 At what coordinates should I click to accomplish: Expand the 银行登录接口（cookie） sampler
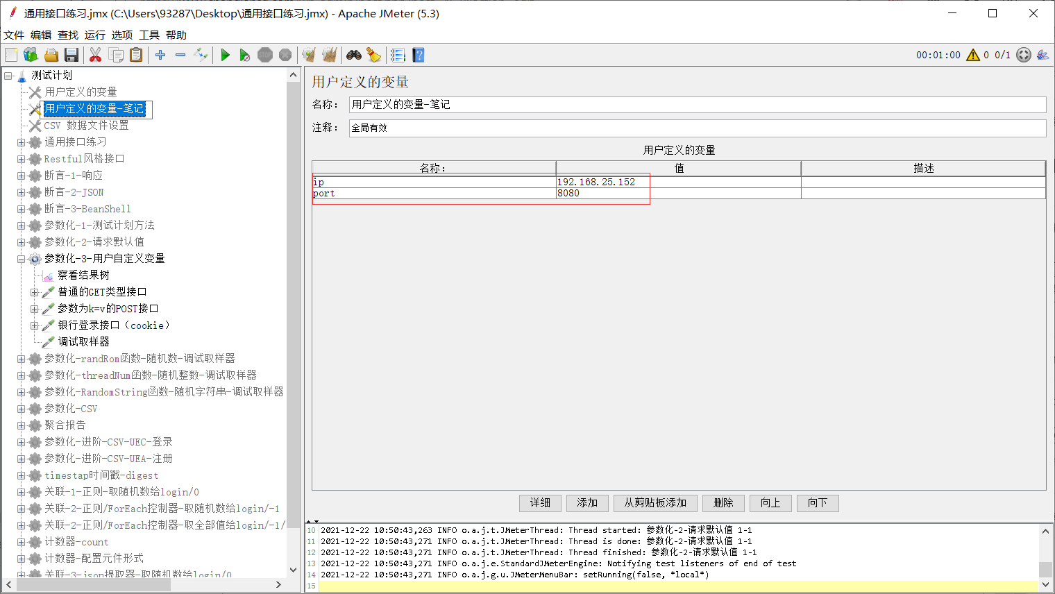pos(35,325)
